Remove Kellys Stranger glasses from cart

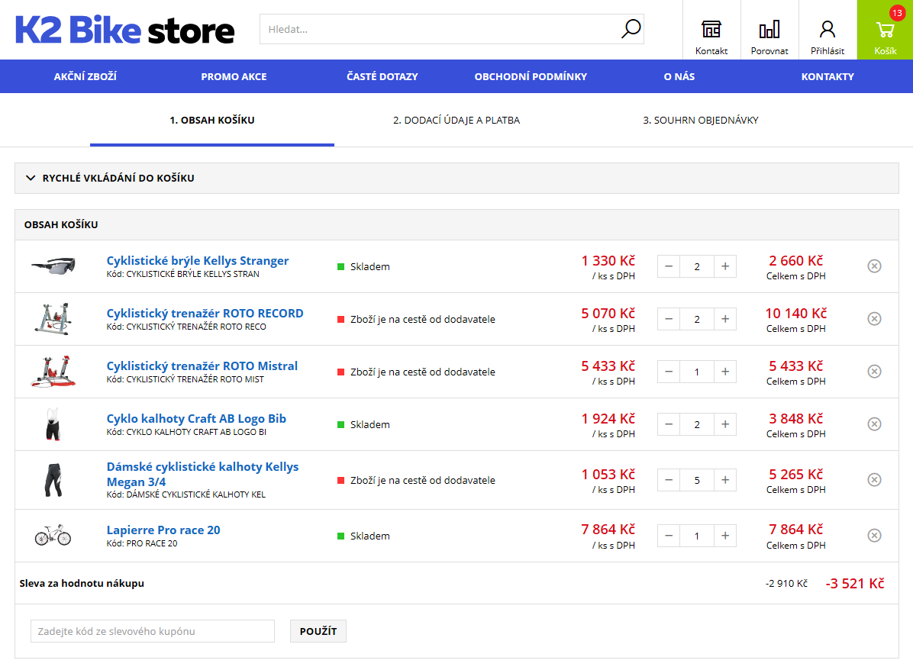coord(874,266)
